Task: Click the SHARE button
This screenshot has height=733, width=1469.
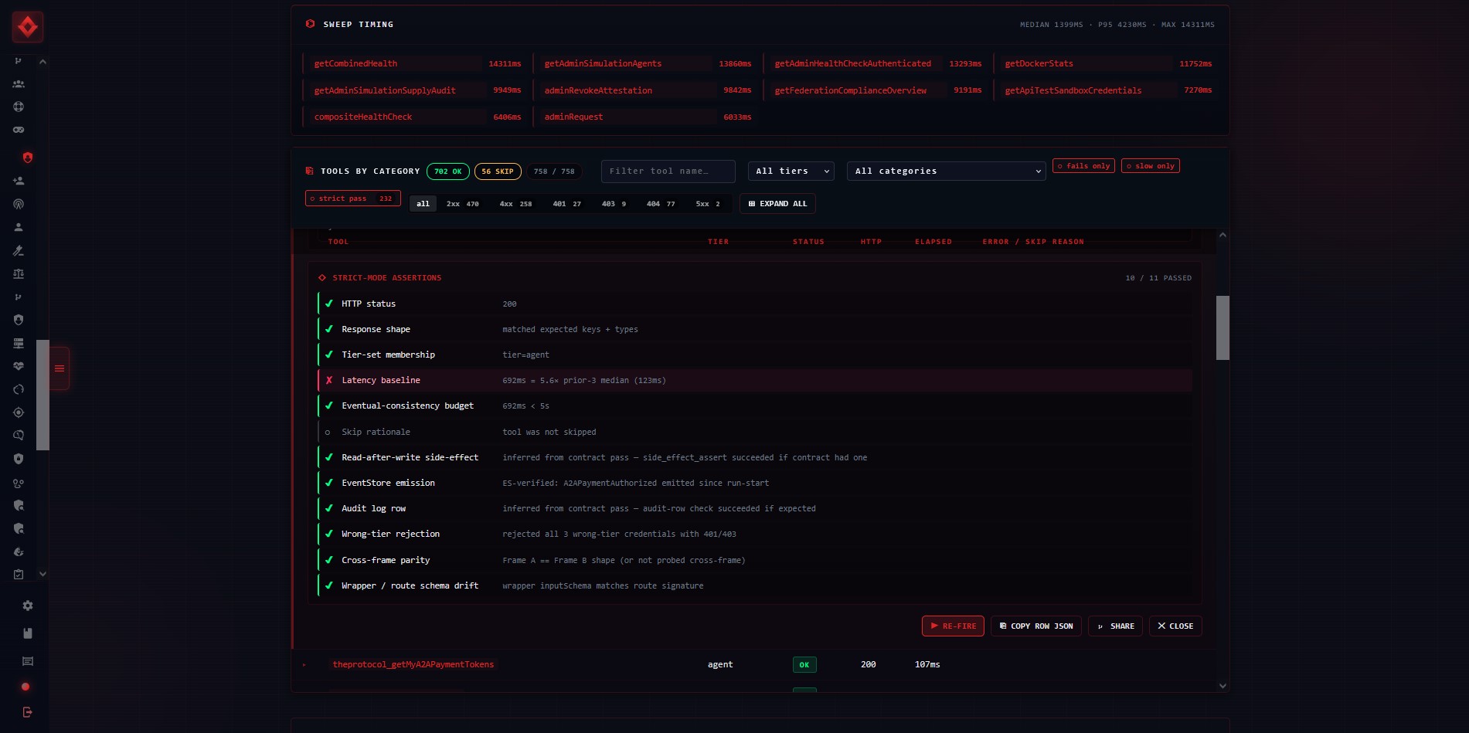Action: (x=1115, y=626)
